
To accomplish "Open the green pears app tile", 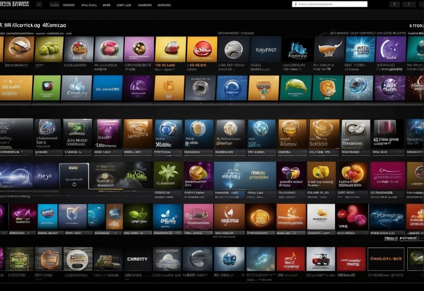I will [49, 49].
